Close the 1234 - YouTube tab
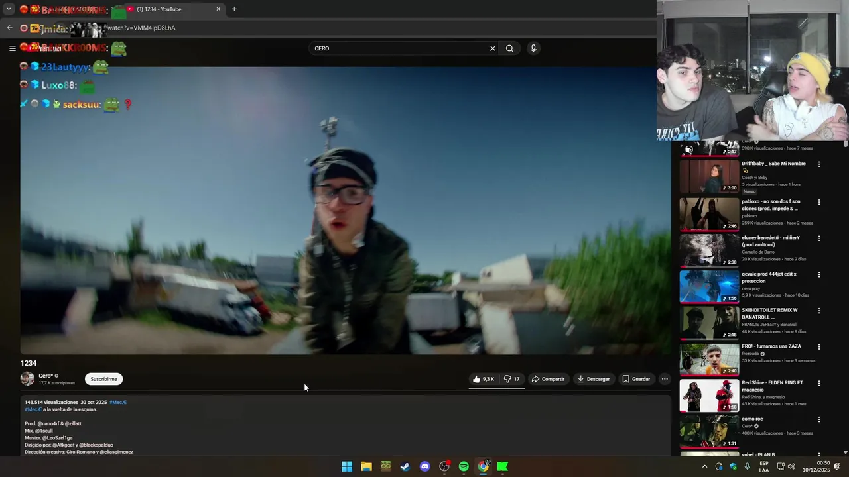The width and height of the screenshot is (849, 477). (218, 9)
